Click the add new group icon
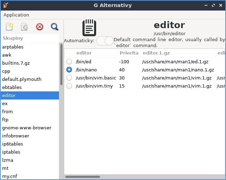 click(x=9, y=27)
